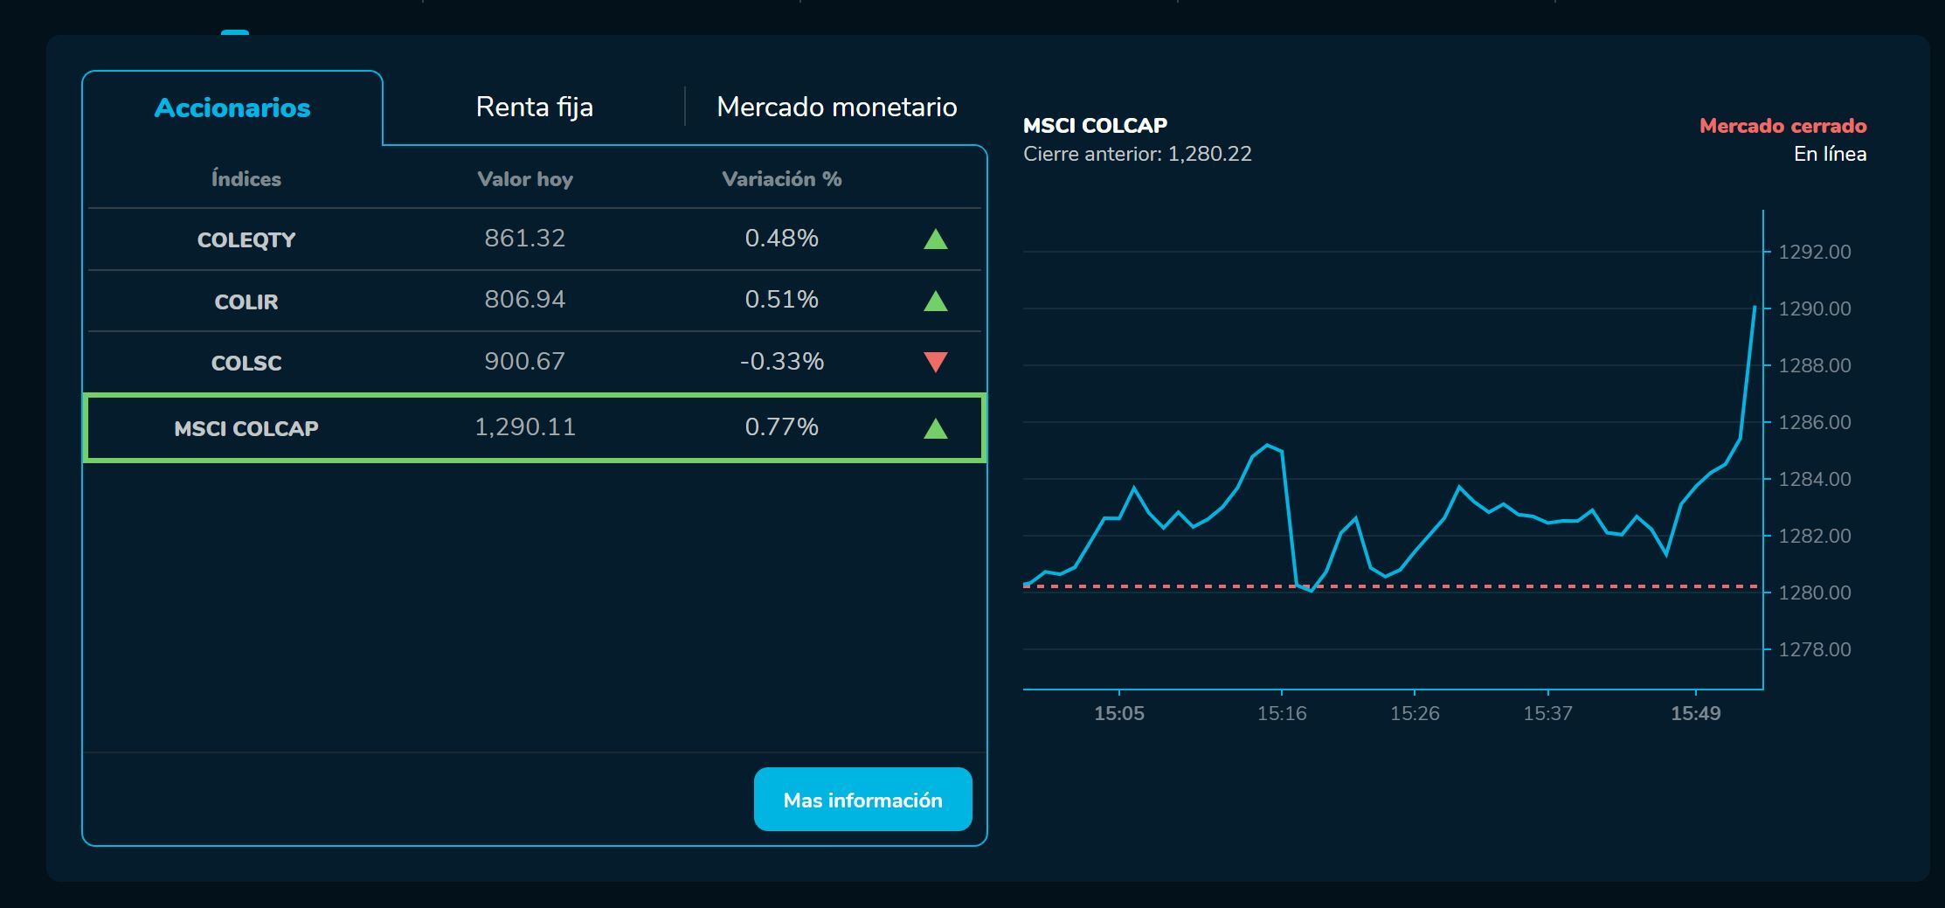Select the COLEQTY index row

pyautogui.click(x=246, y=239)
